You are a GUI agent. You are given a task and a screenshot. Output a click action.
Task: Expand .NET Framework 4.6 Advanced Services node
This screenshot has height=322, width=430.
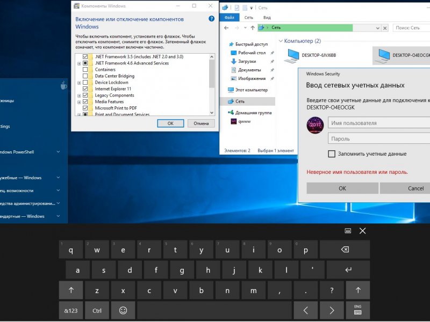tap(79, 63)
